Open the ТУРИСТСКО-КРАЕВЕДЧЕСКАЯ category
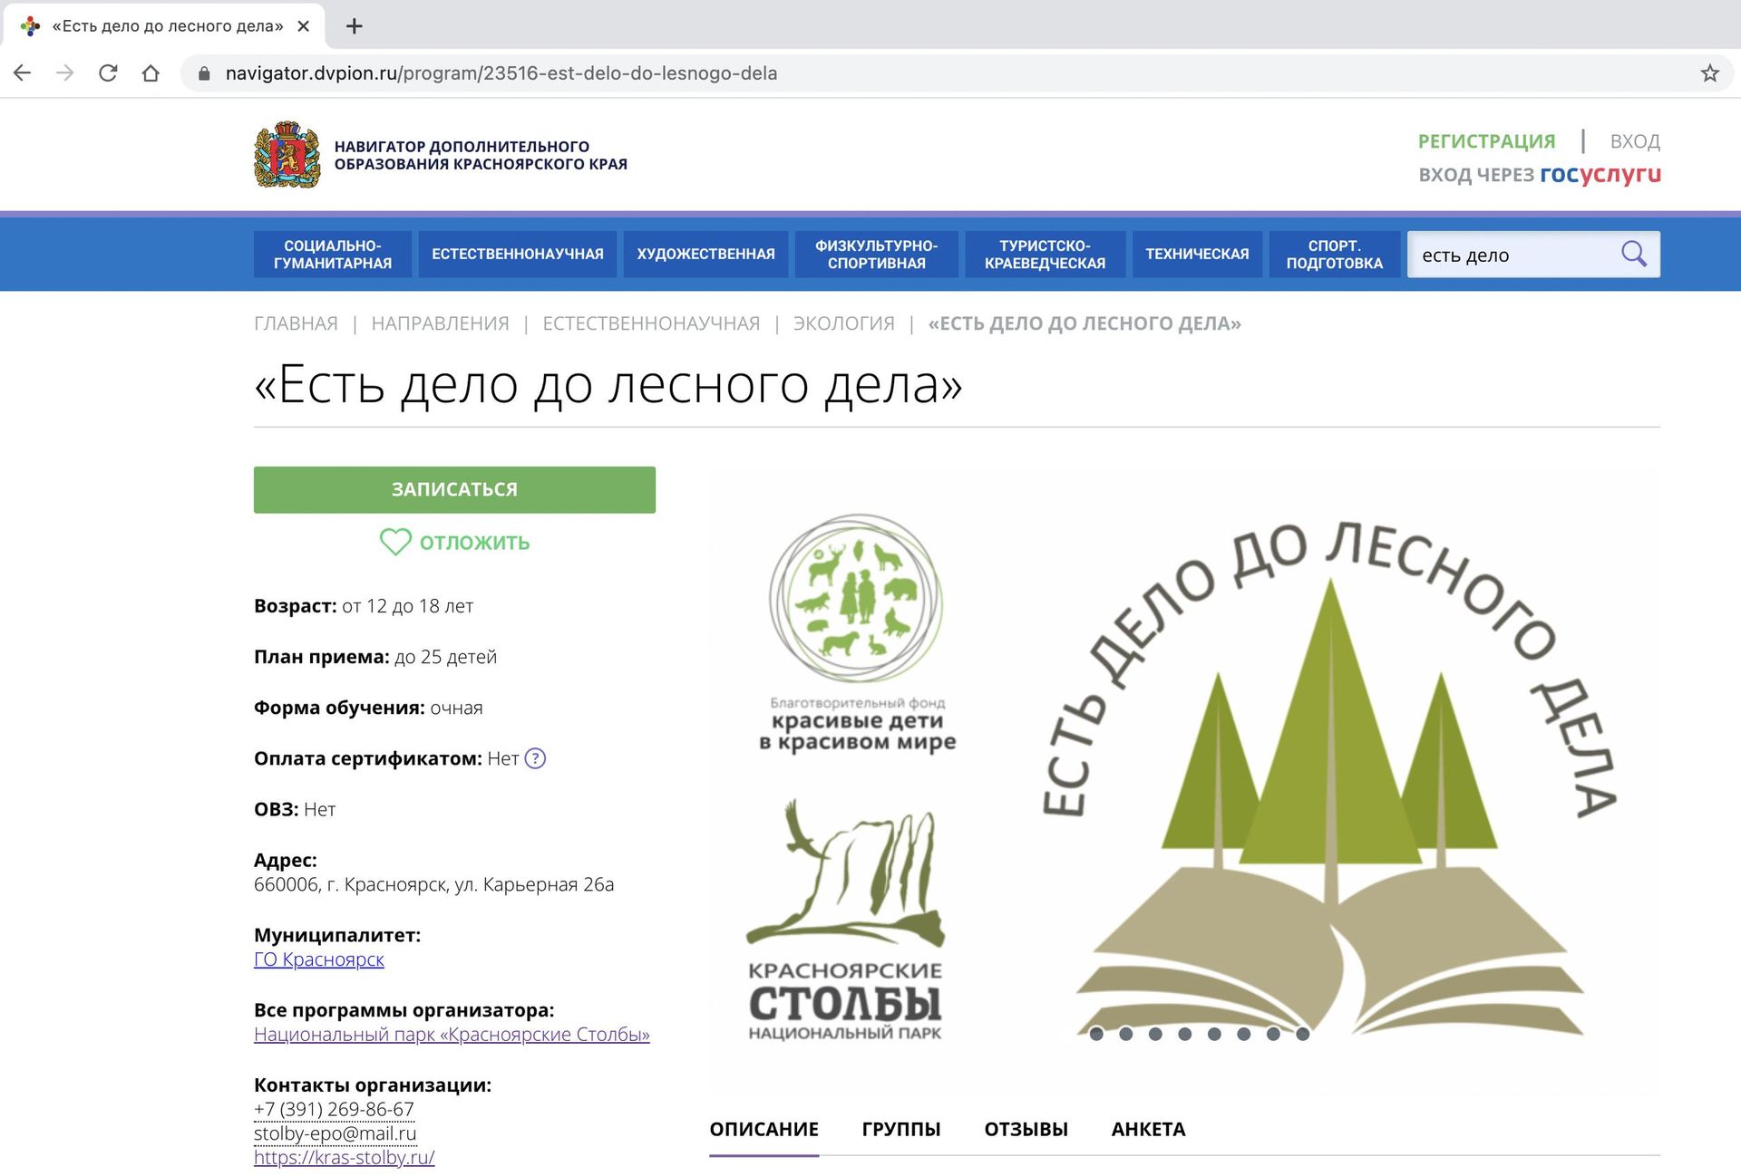 click(1045, 255)
